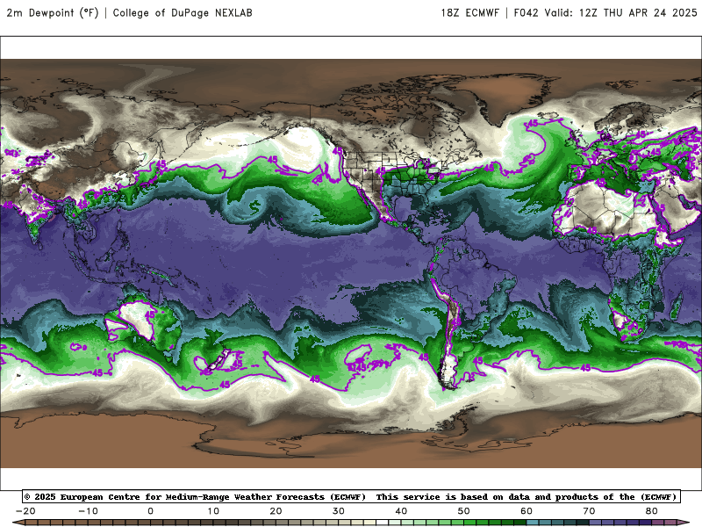Click the 50 label on the color scale

(x=464, y=511)
